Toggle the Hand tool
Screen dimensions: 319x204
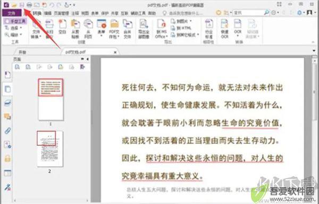click(15, 21)
